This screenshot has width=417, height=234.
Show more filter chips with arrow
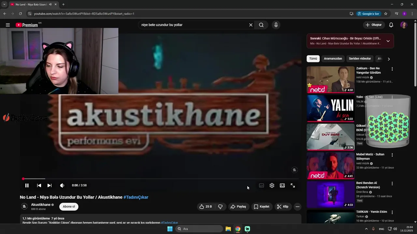coord(389,59)
